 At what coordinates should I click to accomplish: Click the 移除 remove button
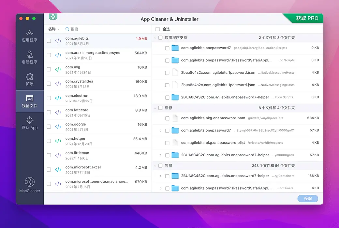coord(308,198)
